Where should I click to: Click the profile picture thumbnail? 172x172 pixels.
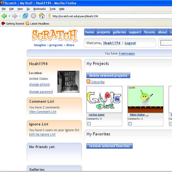pos(68,82)
